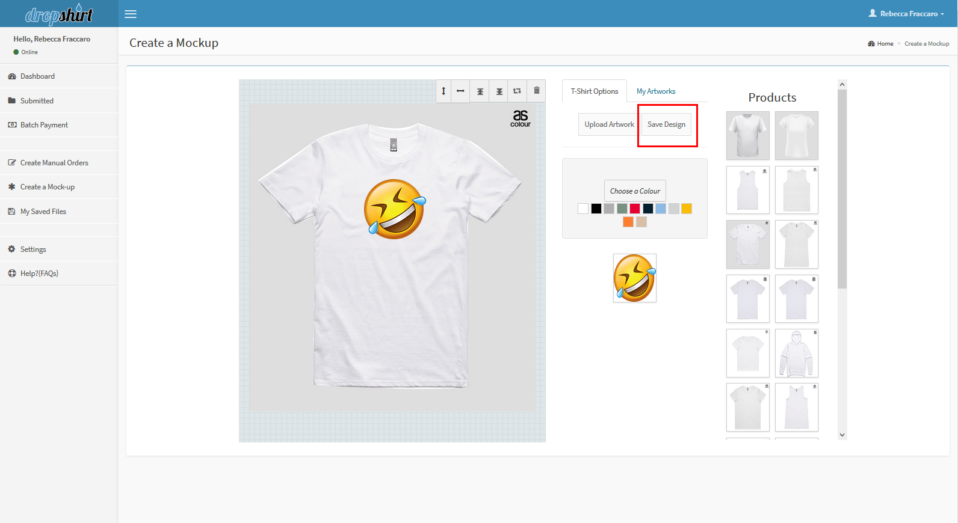Click the vertical resize arrow tool

(443, 91)
